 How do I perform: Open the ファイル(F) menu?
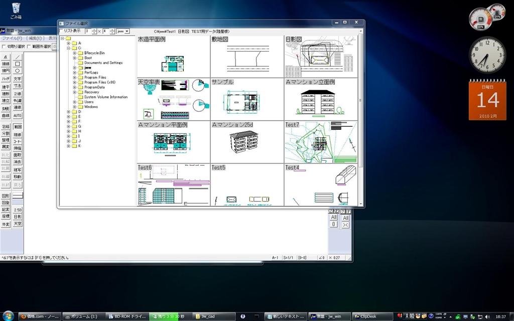12,38
